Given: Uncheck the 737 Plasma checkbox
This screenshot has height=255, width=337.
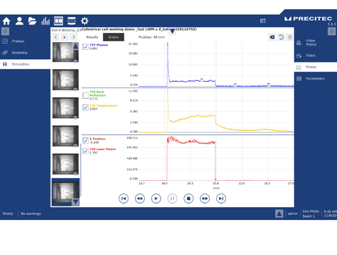Looking at the screenshot, I should [86, 46].
